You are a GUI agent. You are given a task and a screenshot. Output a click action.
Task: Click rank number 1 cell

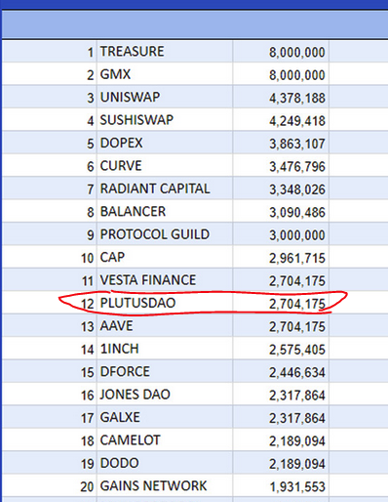(50, 51)
